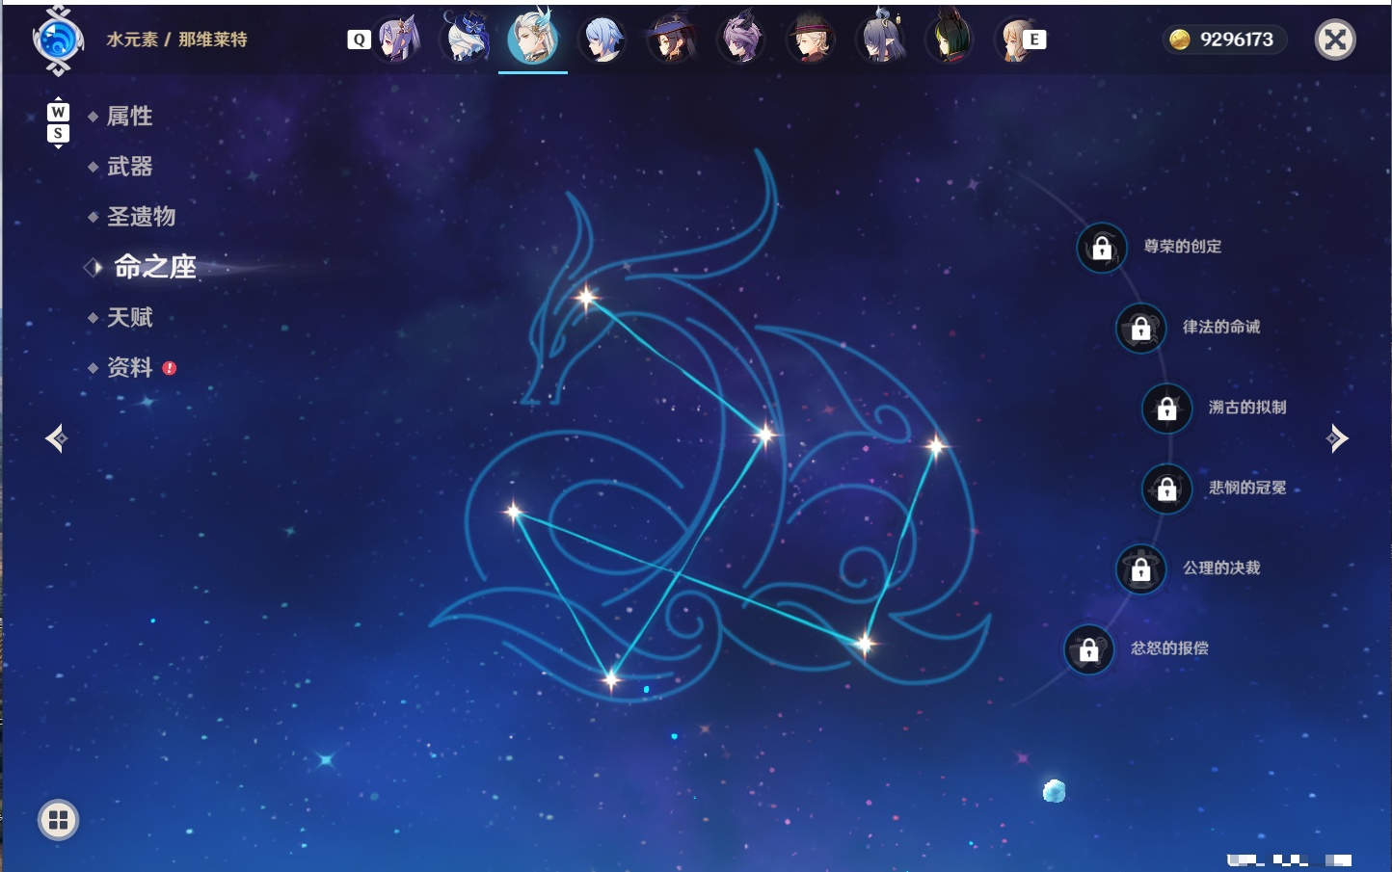This screenshot has height=872, width=1392.
Task: Select the dark-haired pointed-ear character avatar
Action: [881, 38]
